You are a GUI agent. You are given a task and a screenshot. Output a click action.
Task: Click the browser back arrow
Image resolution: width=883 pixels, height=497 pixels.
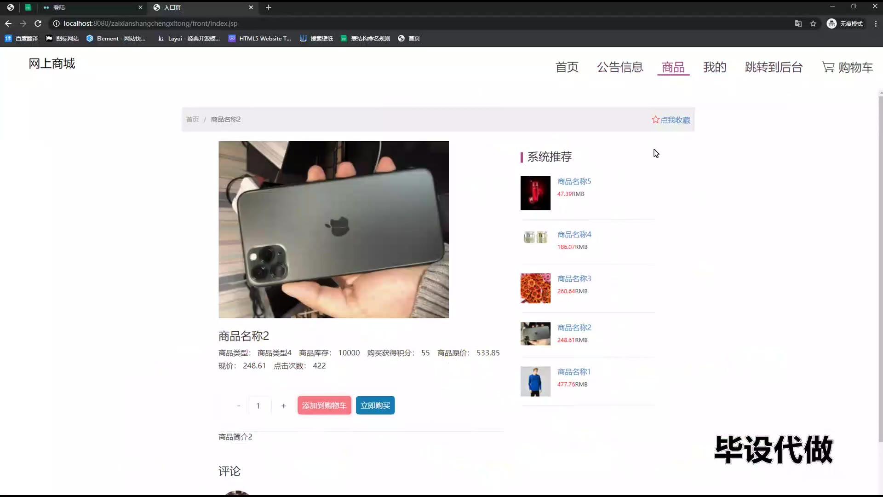coord(8,23)
